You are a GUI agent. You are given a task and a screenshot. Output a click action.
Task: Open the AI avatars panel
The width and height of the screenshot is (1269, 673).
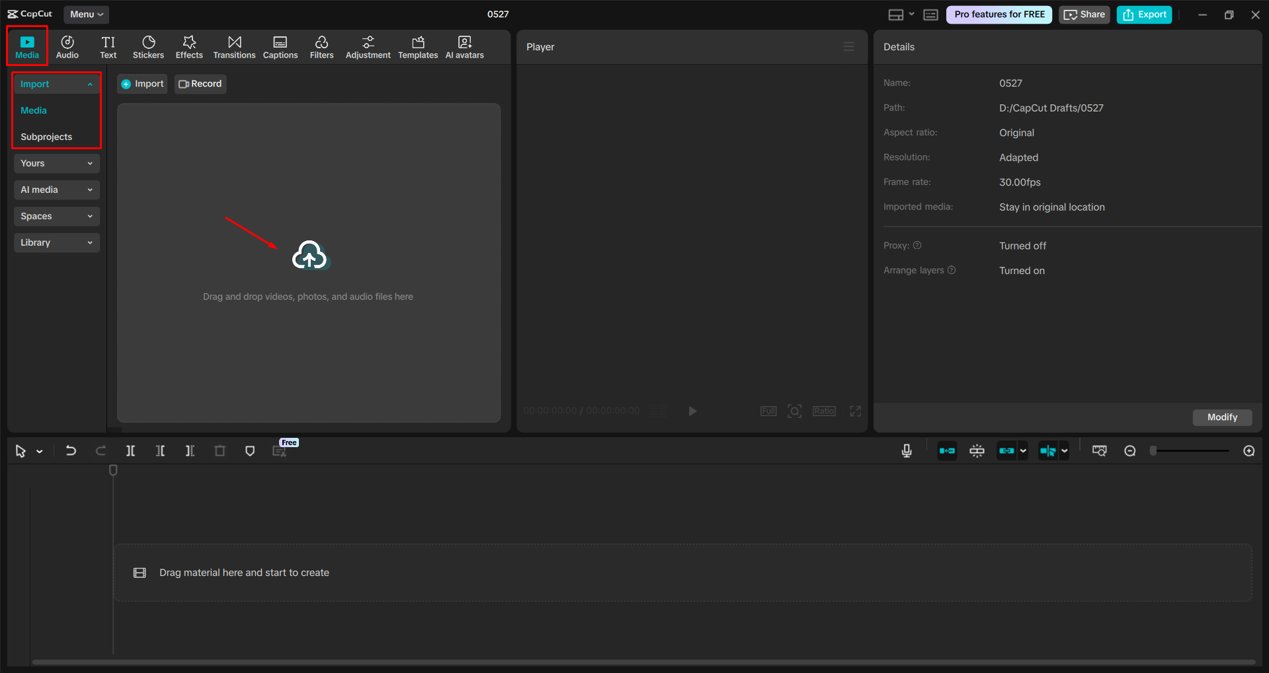[x=464, y=46]
